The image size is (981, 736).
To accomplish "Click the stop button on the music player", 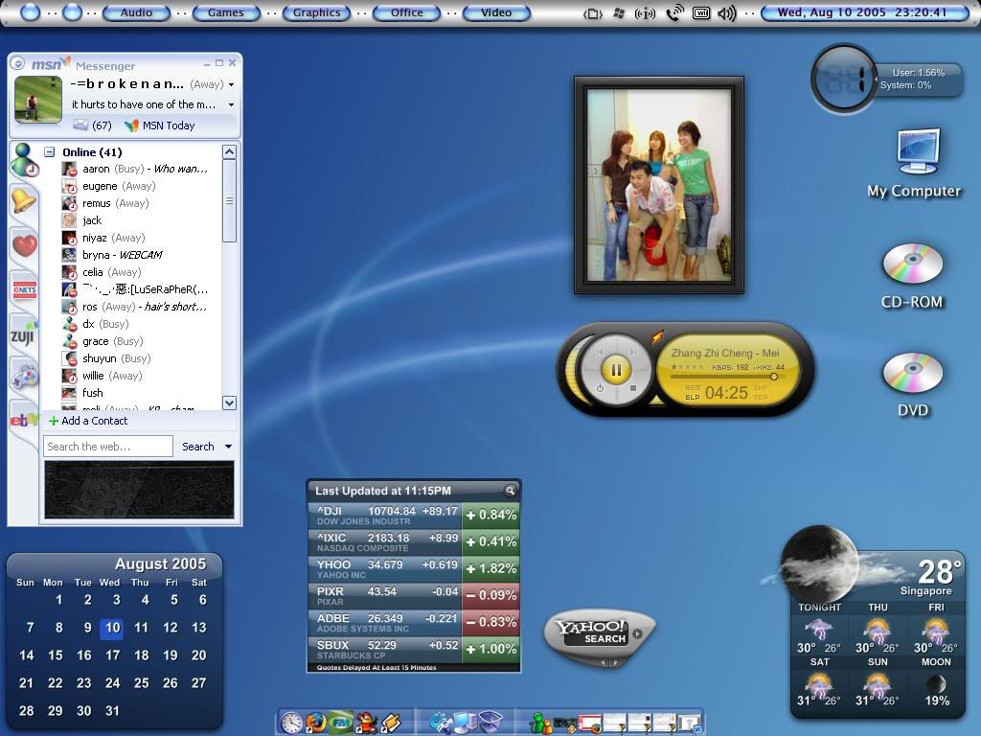I will tap(632, 388).
